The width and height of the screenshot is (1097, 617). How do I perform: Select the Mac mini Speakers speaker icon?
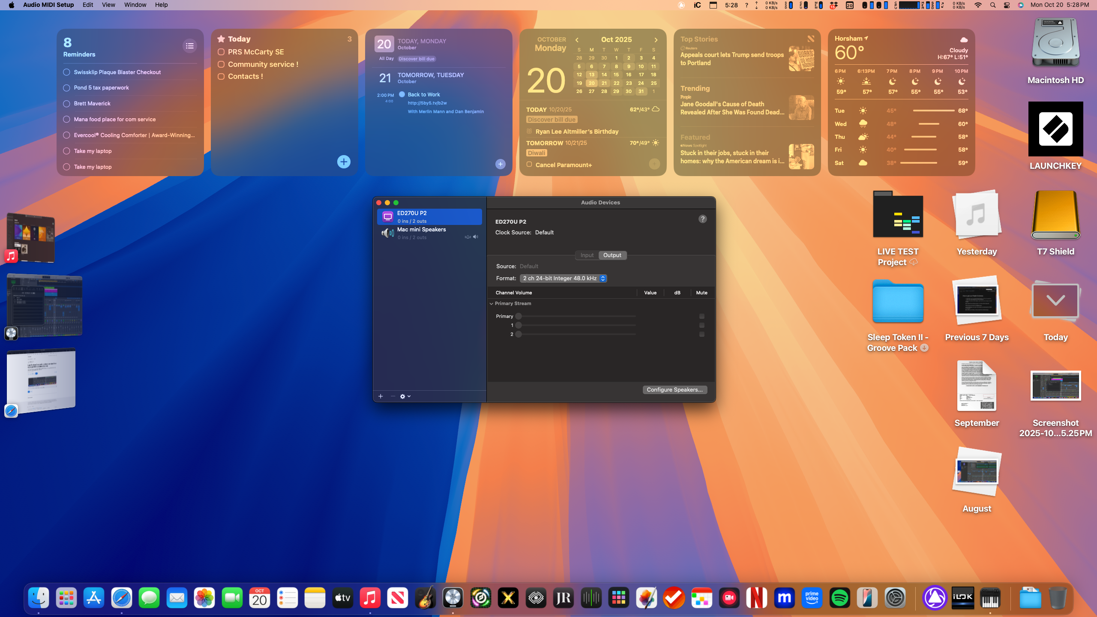click(x=388, y=233)
